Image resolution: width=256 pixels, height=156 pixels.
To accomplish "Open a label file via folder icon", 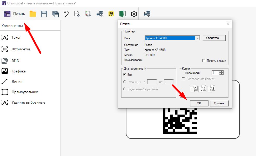I will pyautogui.click(x=33, y=14).
